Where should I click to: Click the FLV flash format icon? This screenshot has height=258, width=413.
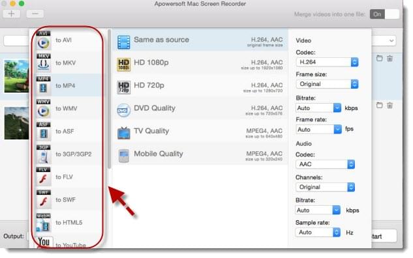point(44,177)
